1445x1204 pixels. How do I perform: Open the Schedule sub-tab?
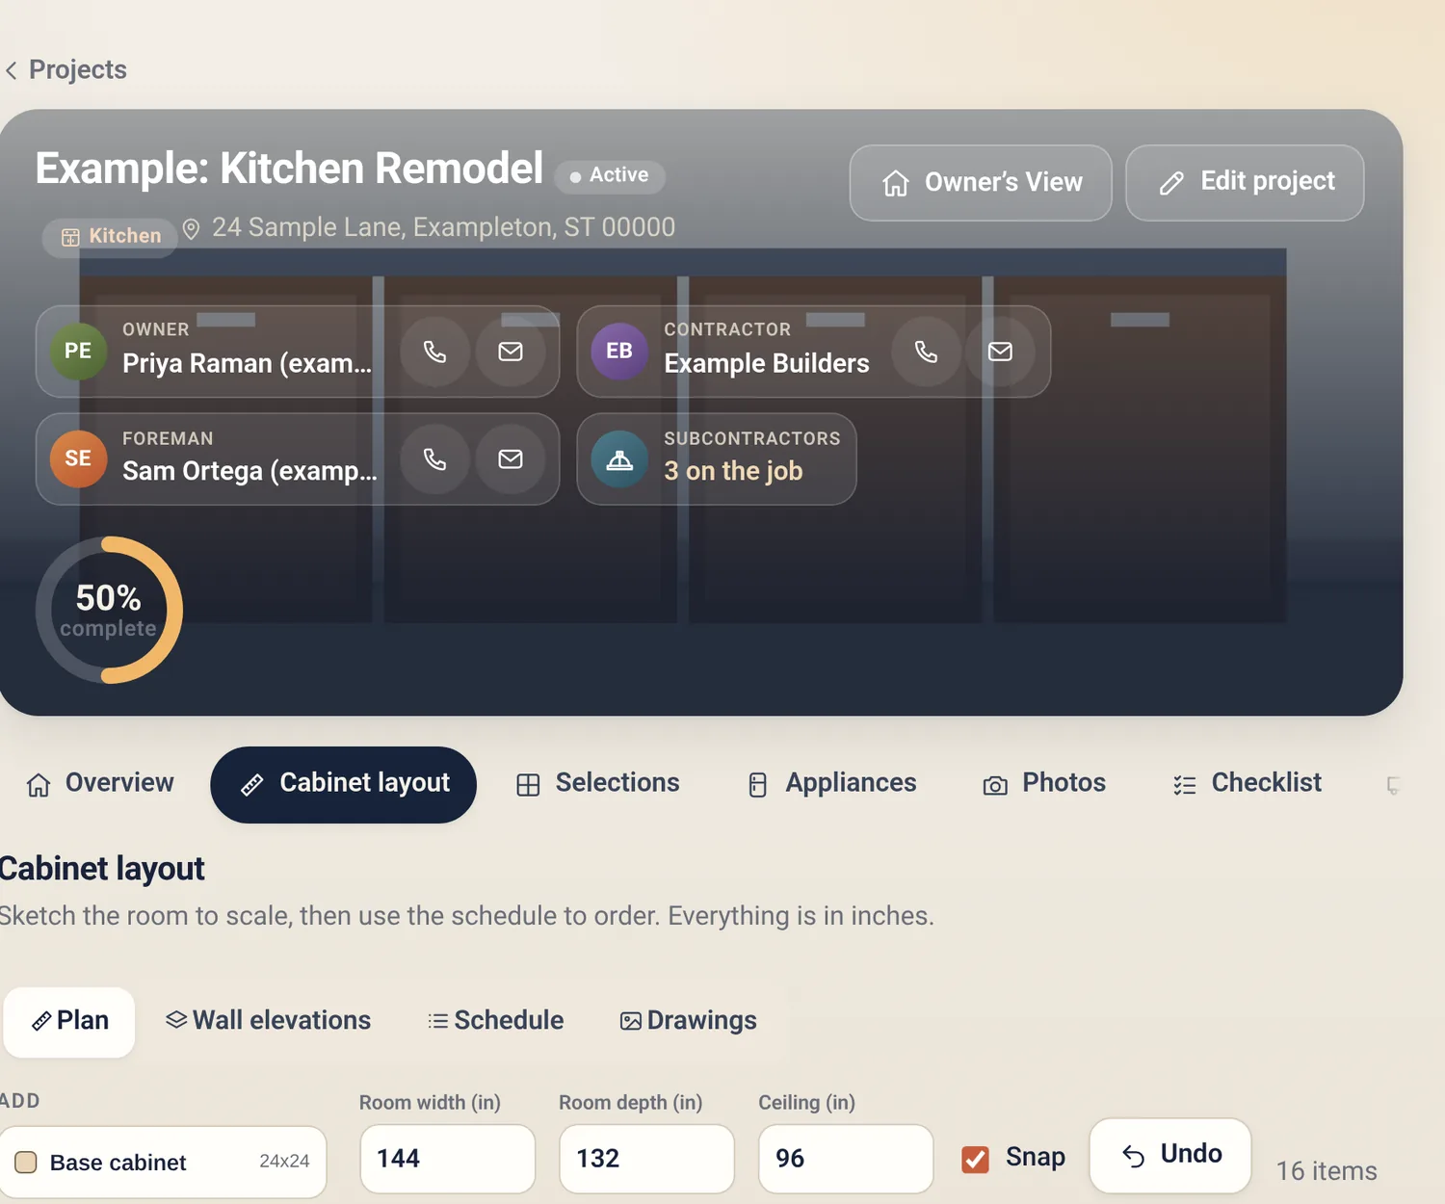tap(496, 1021)
